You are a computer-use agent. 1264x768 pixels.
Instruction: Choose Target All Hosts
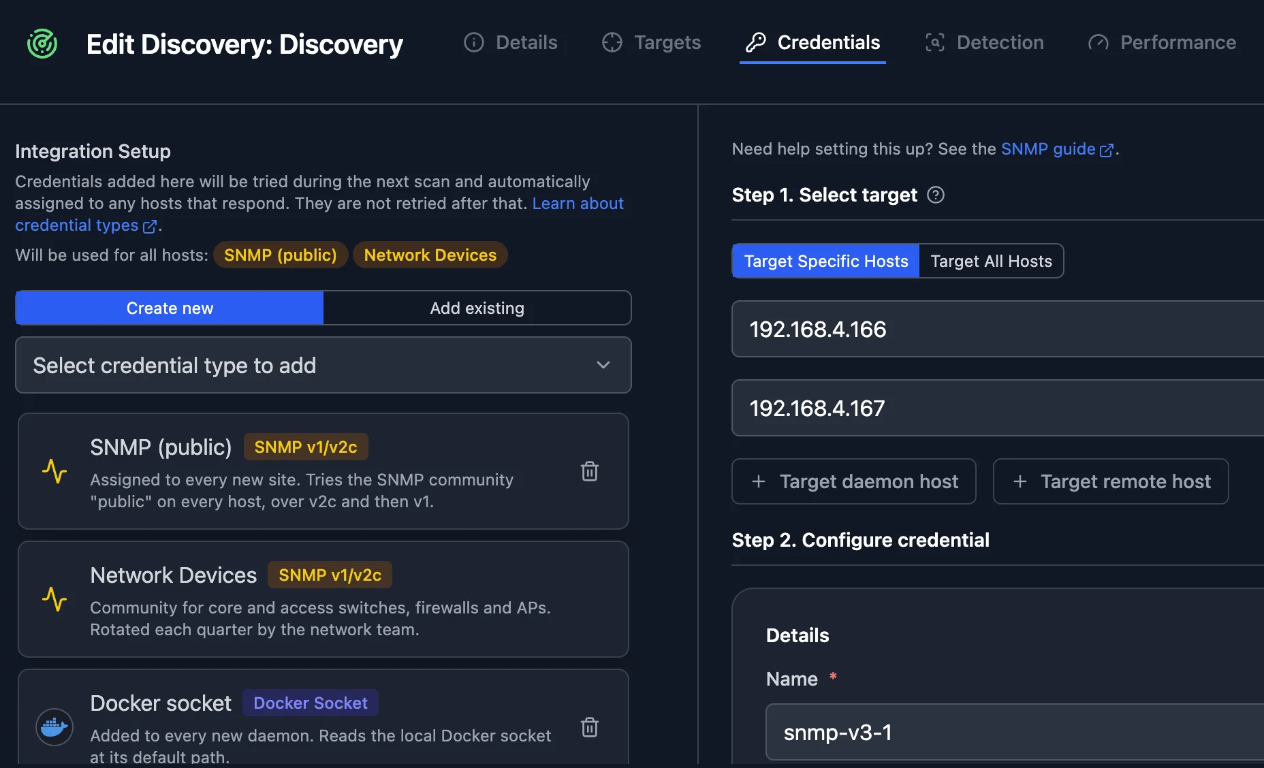coord(991,261)
